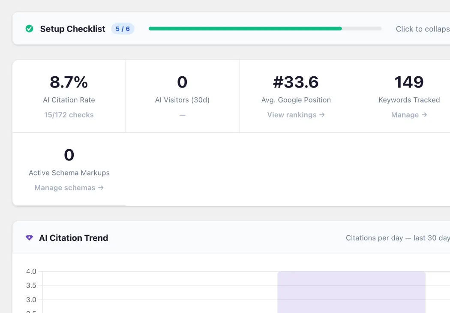Click the 0 value above Active Schema Markups

coord(69,155)
